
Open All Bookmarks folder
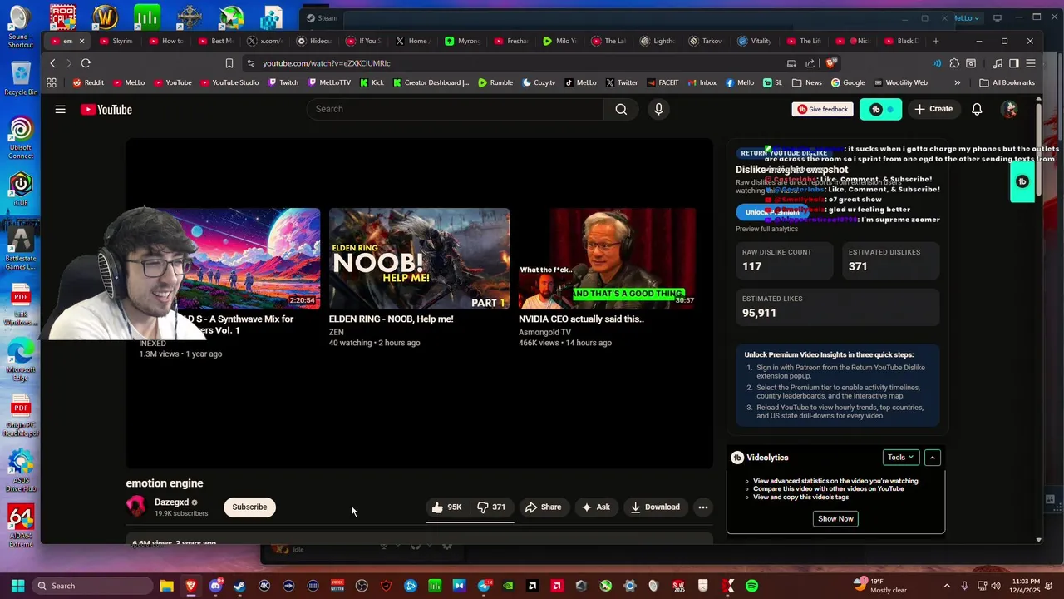pyautogui.click(x=1007, y=82)
